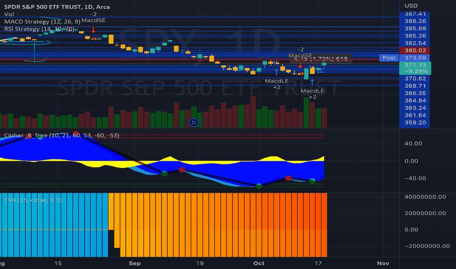Click the -20000000.00 TVA scale value
The width and height of the screenshot is (456, 269).
pyautogui.click(x=427, y=246)
